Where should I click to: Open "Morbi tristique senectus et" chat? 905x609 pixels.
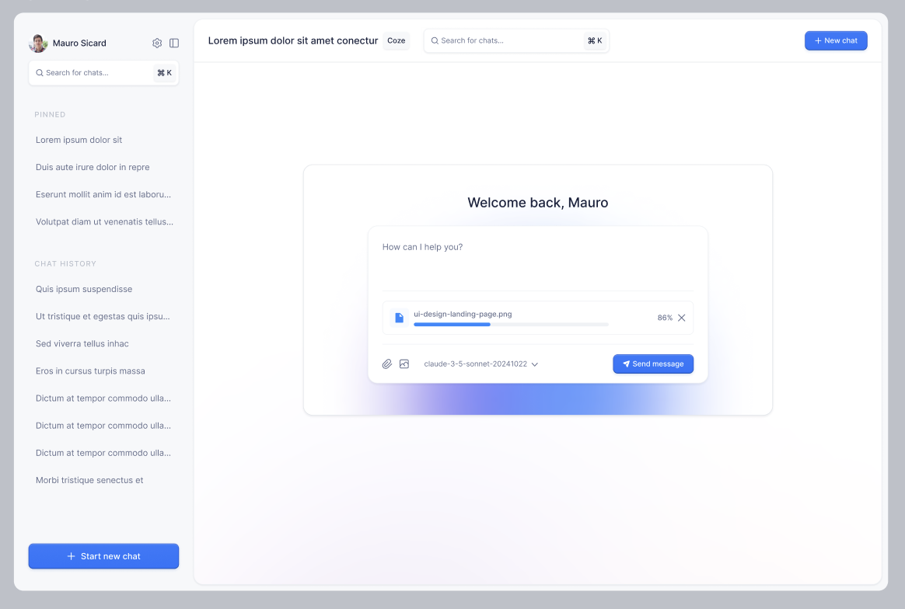[x=89, y=480]
